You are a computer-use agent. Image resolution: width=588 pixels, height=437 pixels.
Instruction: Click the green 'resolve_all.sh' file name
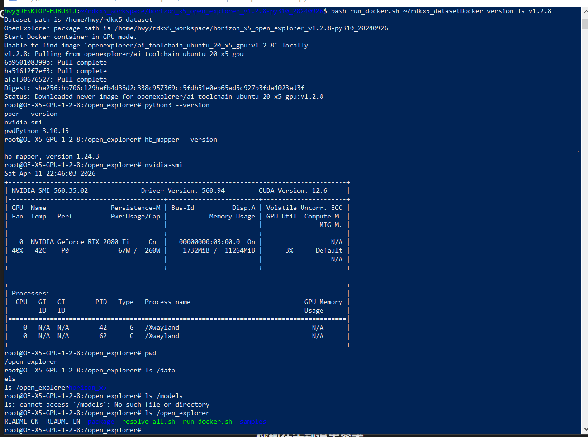click(149, 421)
